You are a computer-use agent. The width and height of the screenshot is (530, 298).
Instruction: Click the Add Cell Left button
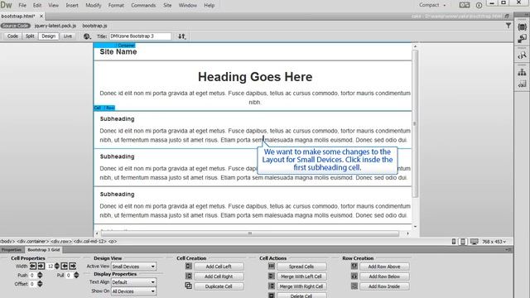coord(219,267)
